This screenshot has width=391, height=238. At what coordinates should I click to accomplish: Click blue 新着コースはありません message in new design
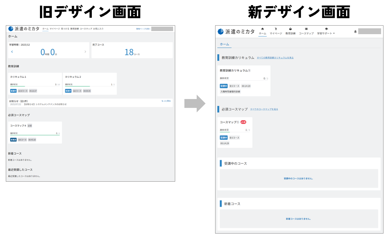(298, 219)
